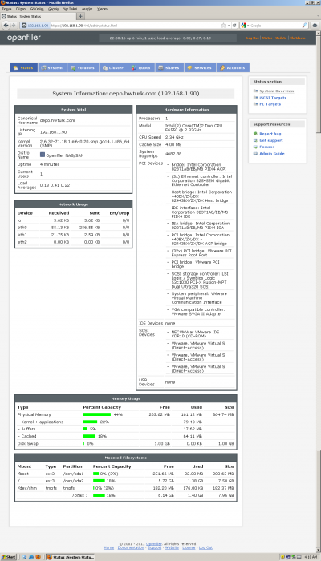Click the /boot mount entry

point(22,474)
